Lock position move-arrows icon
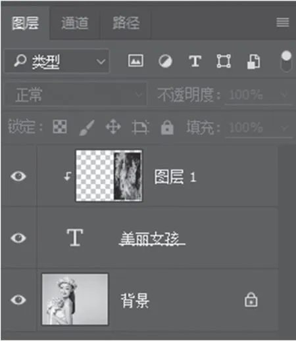The image size is (296, 341). click(113, 127)
